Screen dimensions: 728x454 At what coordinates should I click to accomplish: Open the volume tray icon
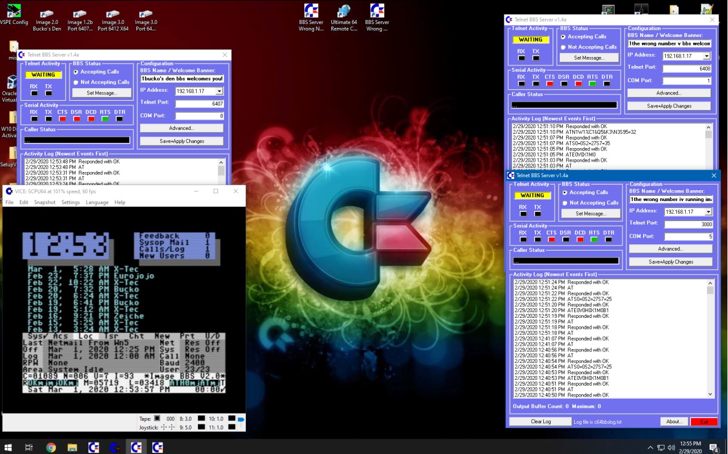[672, 447]
